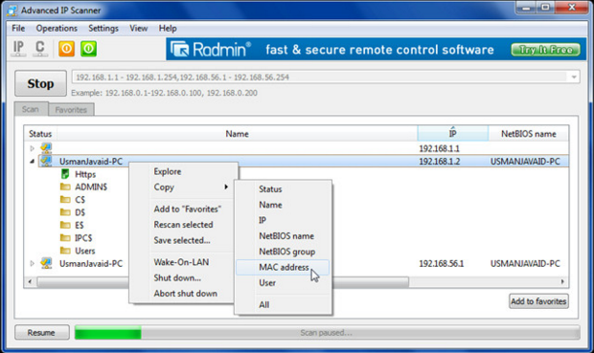594x353 pixels.
Task: Select the 192.168.56.1 IP cell
Action: tap(441, 263)
